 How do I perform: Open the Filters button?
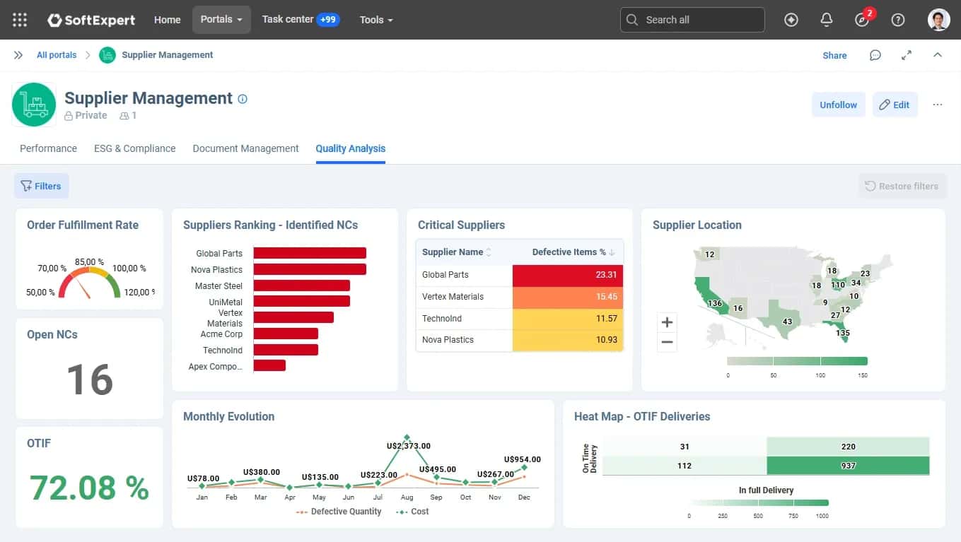coord(41,186)
